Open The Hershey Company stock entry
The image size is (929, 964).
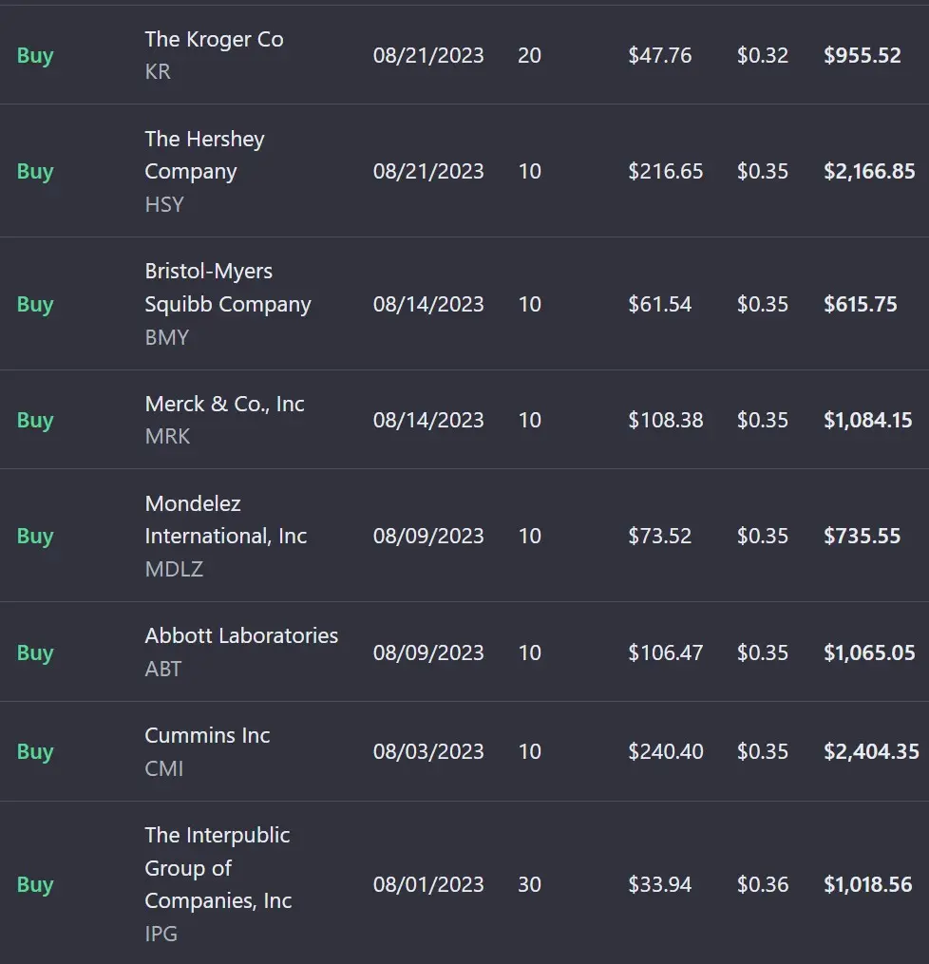[x=205, y=155]
